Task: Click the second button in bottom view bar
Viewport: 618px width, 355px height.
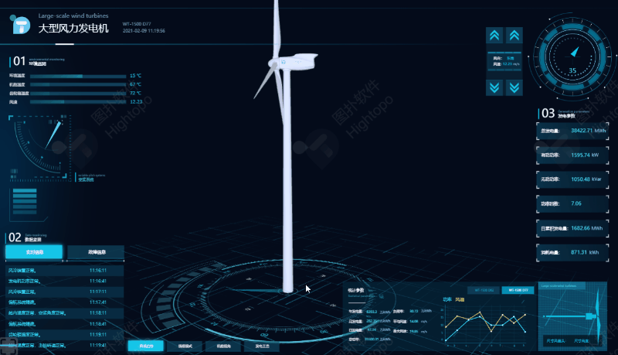Action: click(x=184, y=346)
